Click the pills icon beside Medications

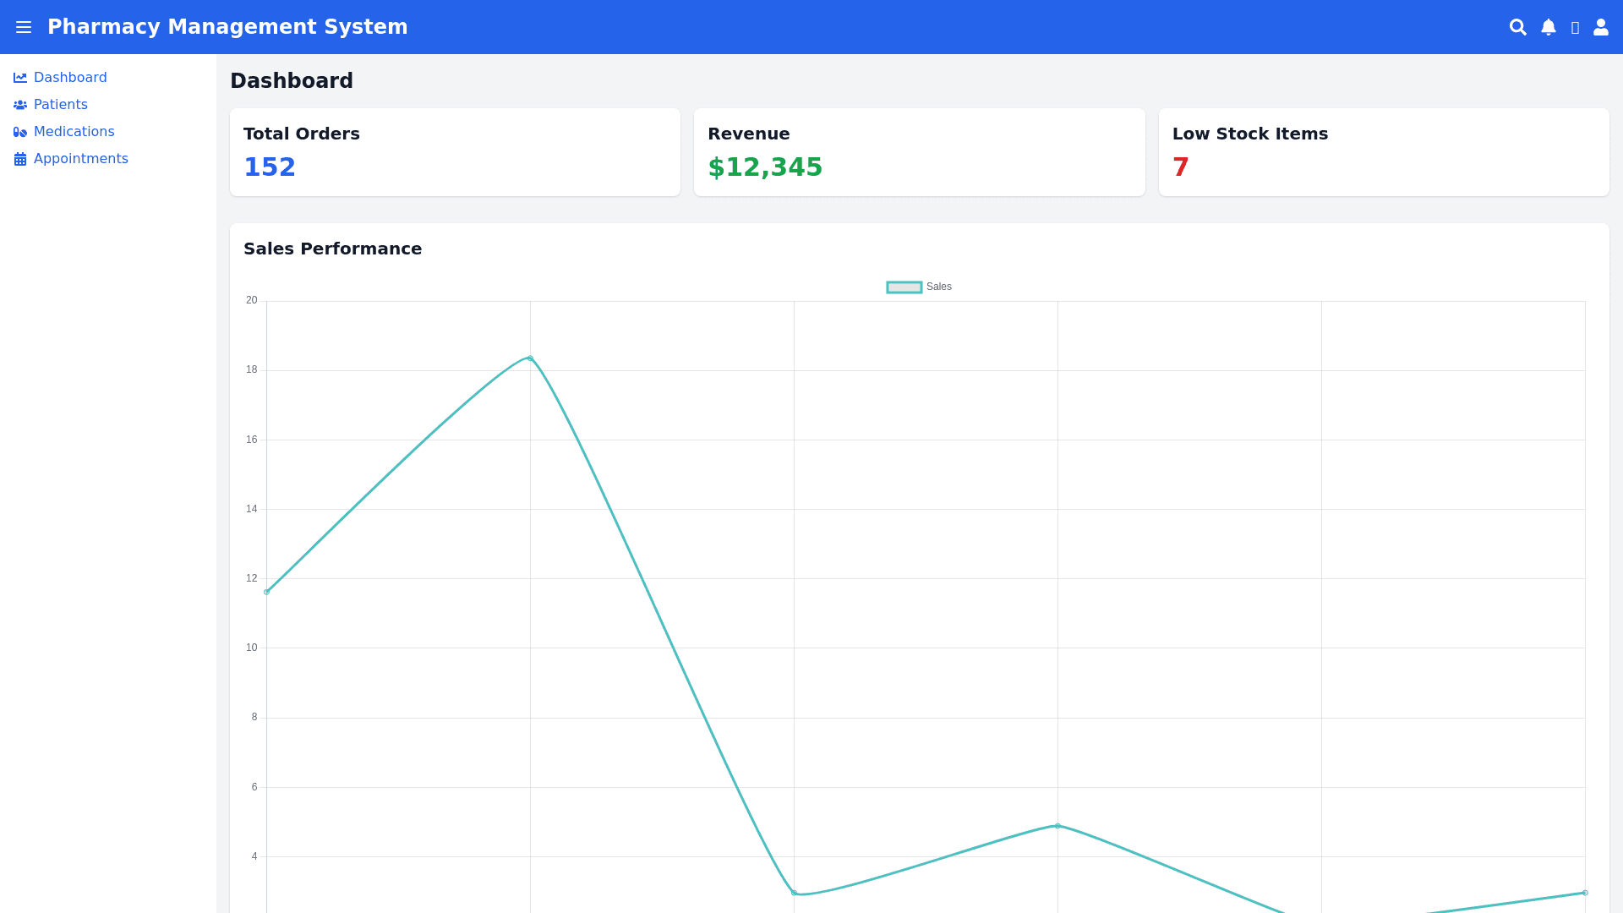click(x=20, y=132)
